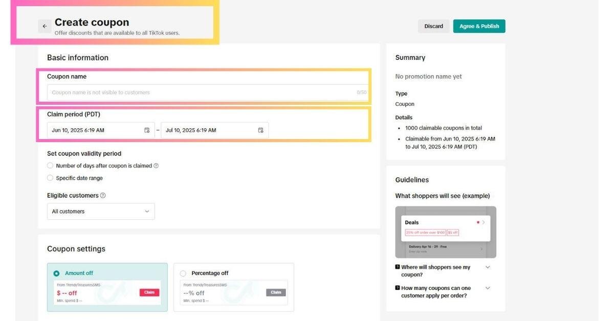The height and width of the screenshot is (321, 614).
Task: Click Agree & Publish button
Action: coord(479,26)
